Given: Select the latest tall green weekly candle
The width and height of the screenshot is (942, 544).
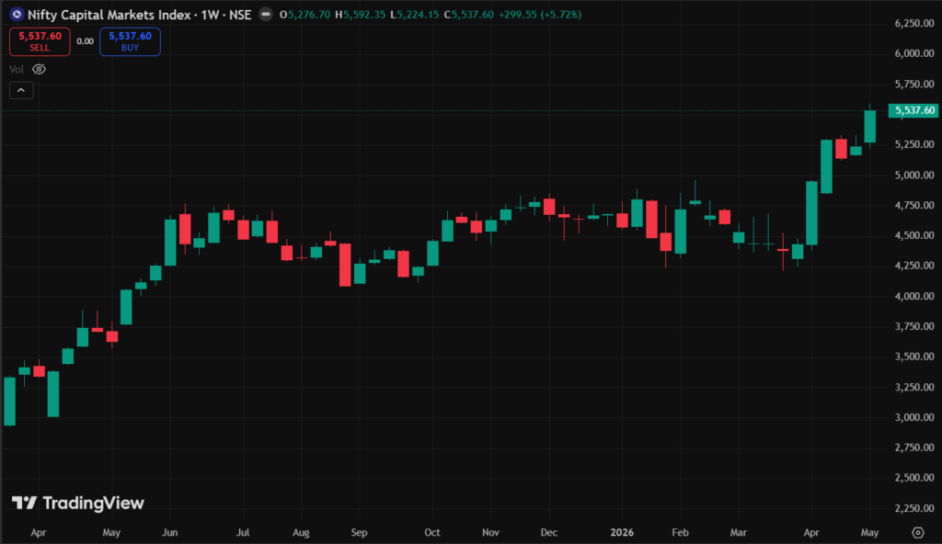Looking at the screenshot, I should [x=870, y=126].
